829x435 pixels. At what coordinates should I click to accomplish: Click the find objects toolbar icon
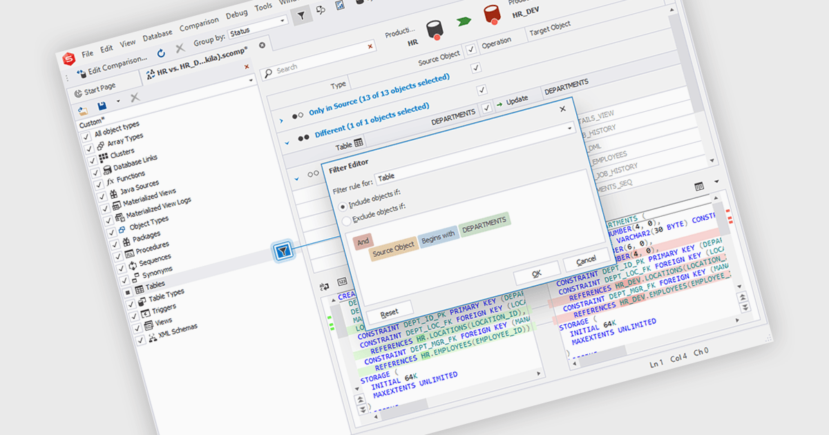[321, 10]
